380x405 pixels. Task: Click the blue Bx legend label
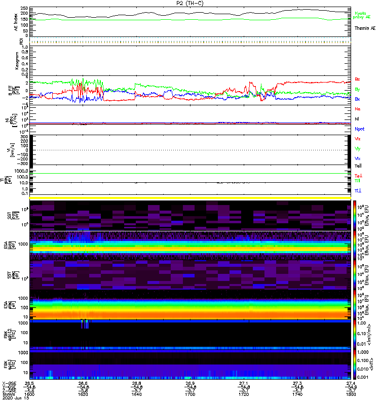click(357, 99)
